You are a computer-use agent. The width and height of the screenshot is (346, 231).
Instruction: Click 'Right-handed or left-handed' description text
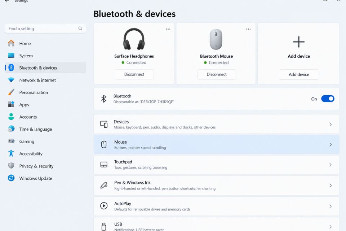[165, 188]
